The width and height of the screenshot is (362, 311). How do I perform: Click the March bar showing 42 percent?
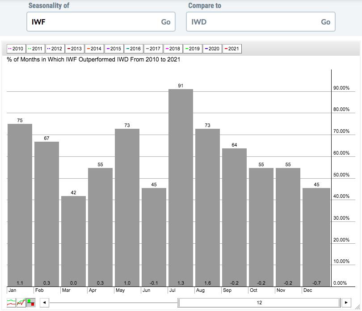coord(73,241)
